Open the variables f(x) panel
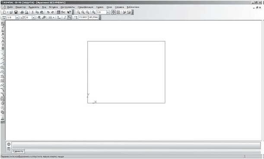This screenshot has height=159, width=264. 63,12
